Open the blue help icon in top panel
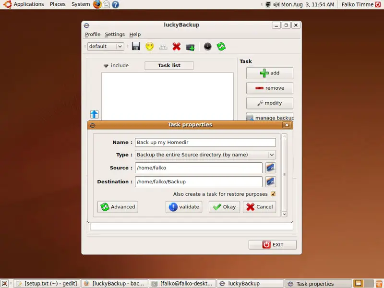This screenshot has width=384, height=288. [x=115, y=4]
